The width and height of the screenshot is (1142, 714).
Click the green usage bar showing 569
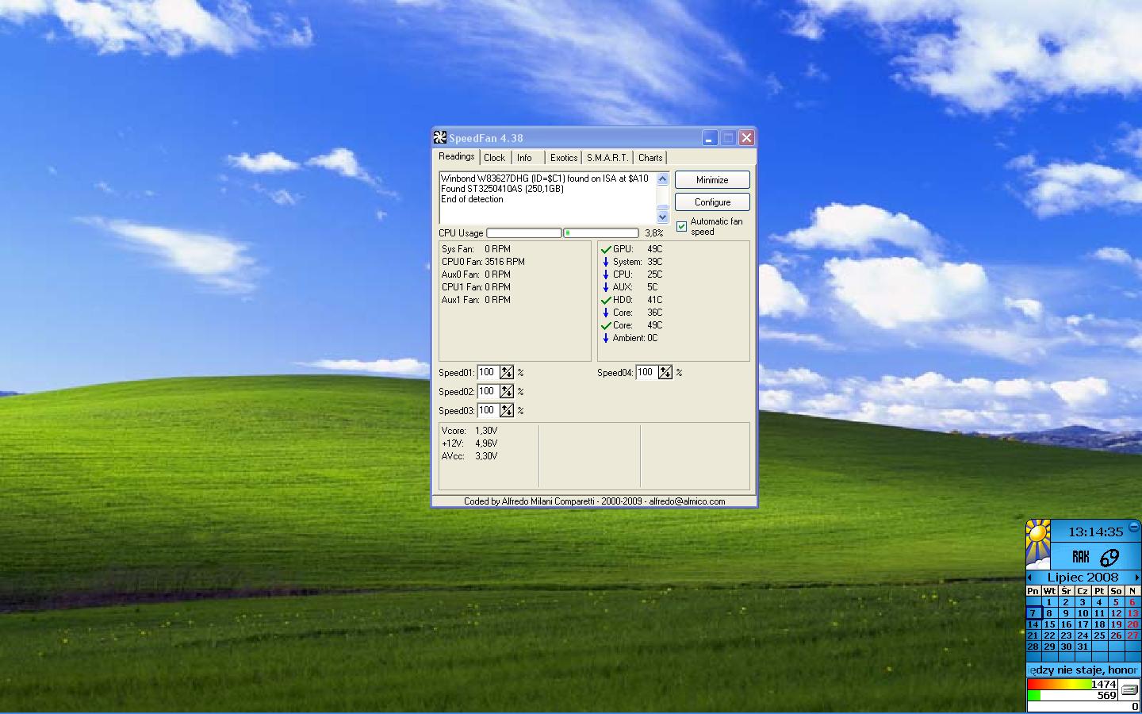click(x=1073, y=695)
